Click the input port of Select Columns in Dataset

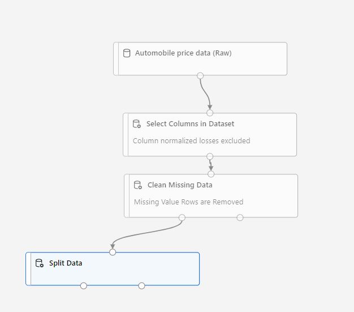210,113
